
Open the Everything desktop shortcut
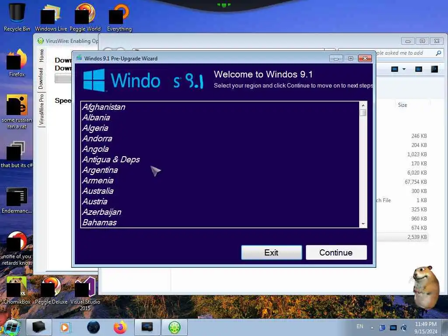pos(119,17)
